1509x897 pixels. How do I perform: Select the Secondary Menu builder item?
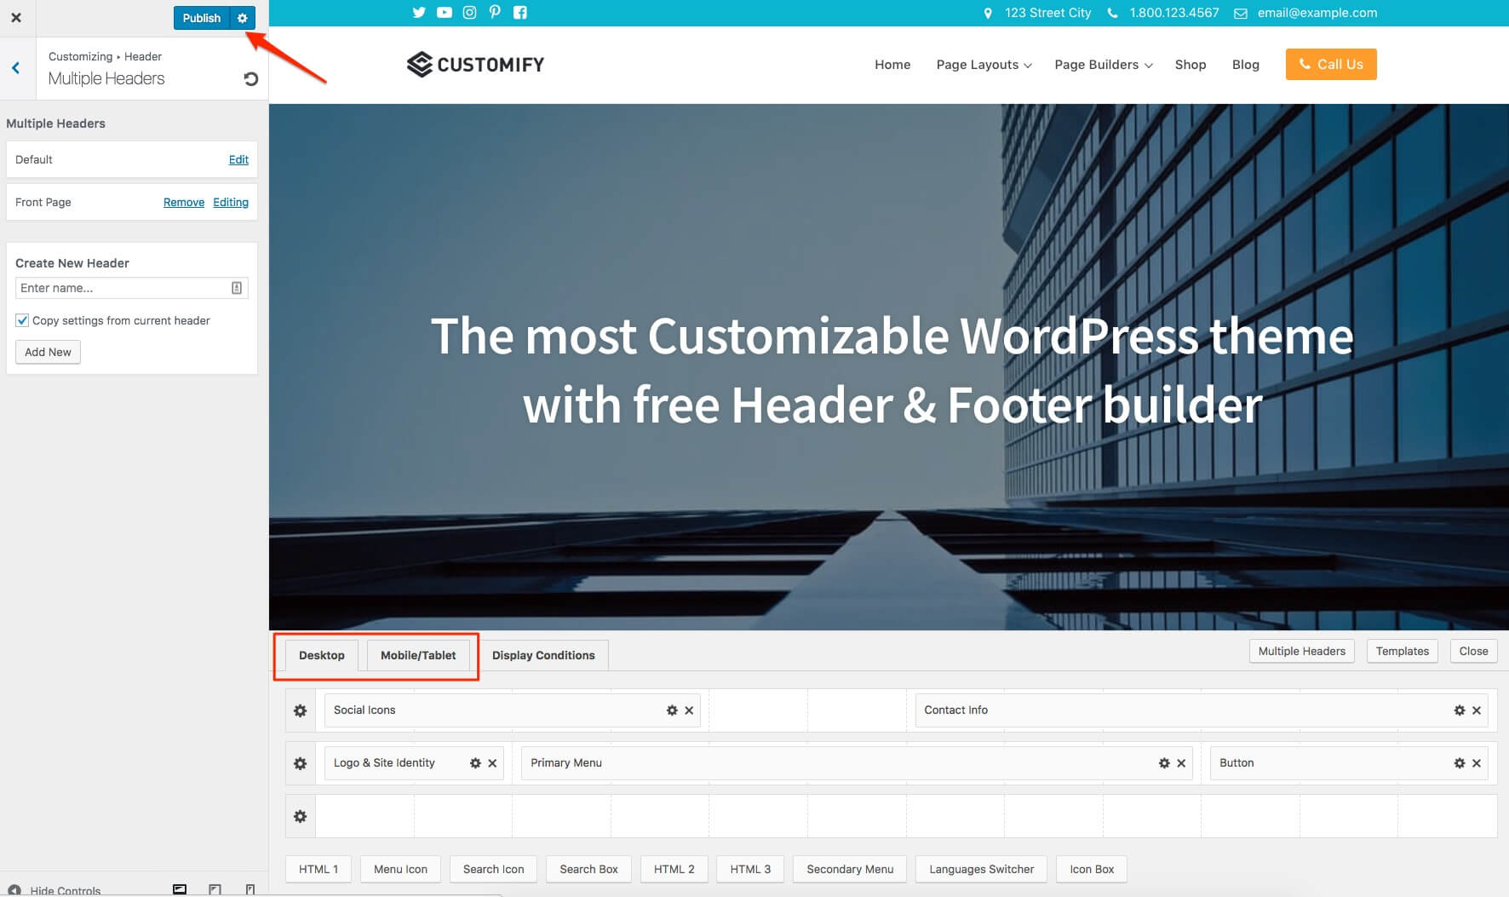(x=850, y=869)
